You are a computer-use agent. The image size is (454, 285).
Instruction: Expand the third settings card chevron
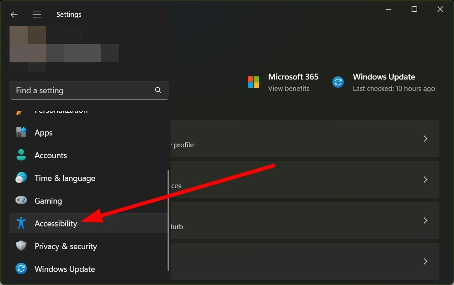(425, 220)
